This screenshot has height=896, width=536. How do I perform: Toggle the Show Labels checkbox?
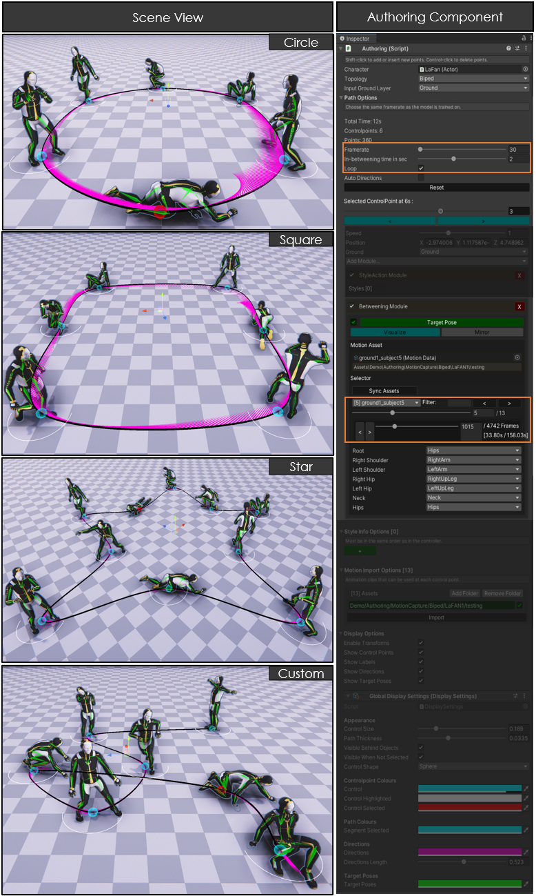(421, 662)
